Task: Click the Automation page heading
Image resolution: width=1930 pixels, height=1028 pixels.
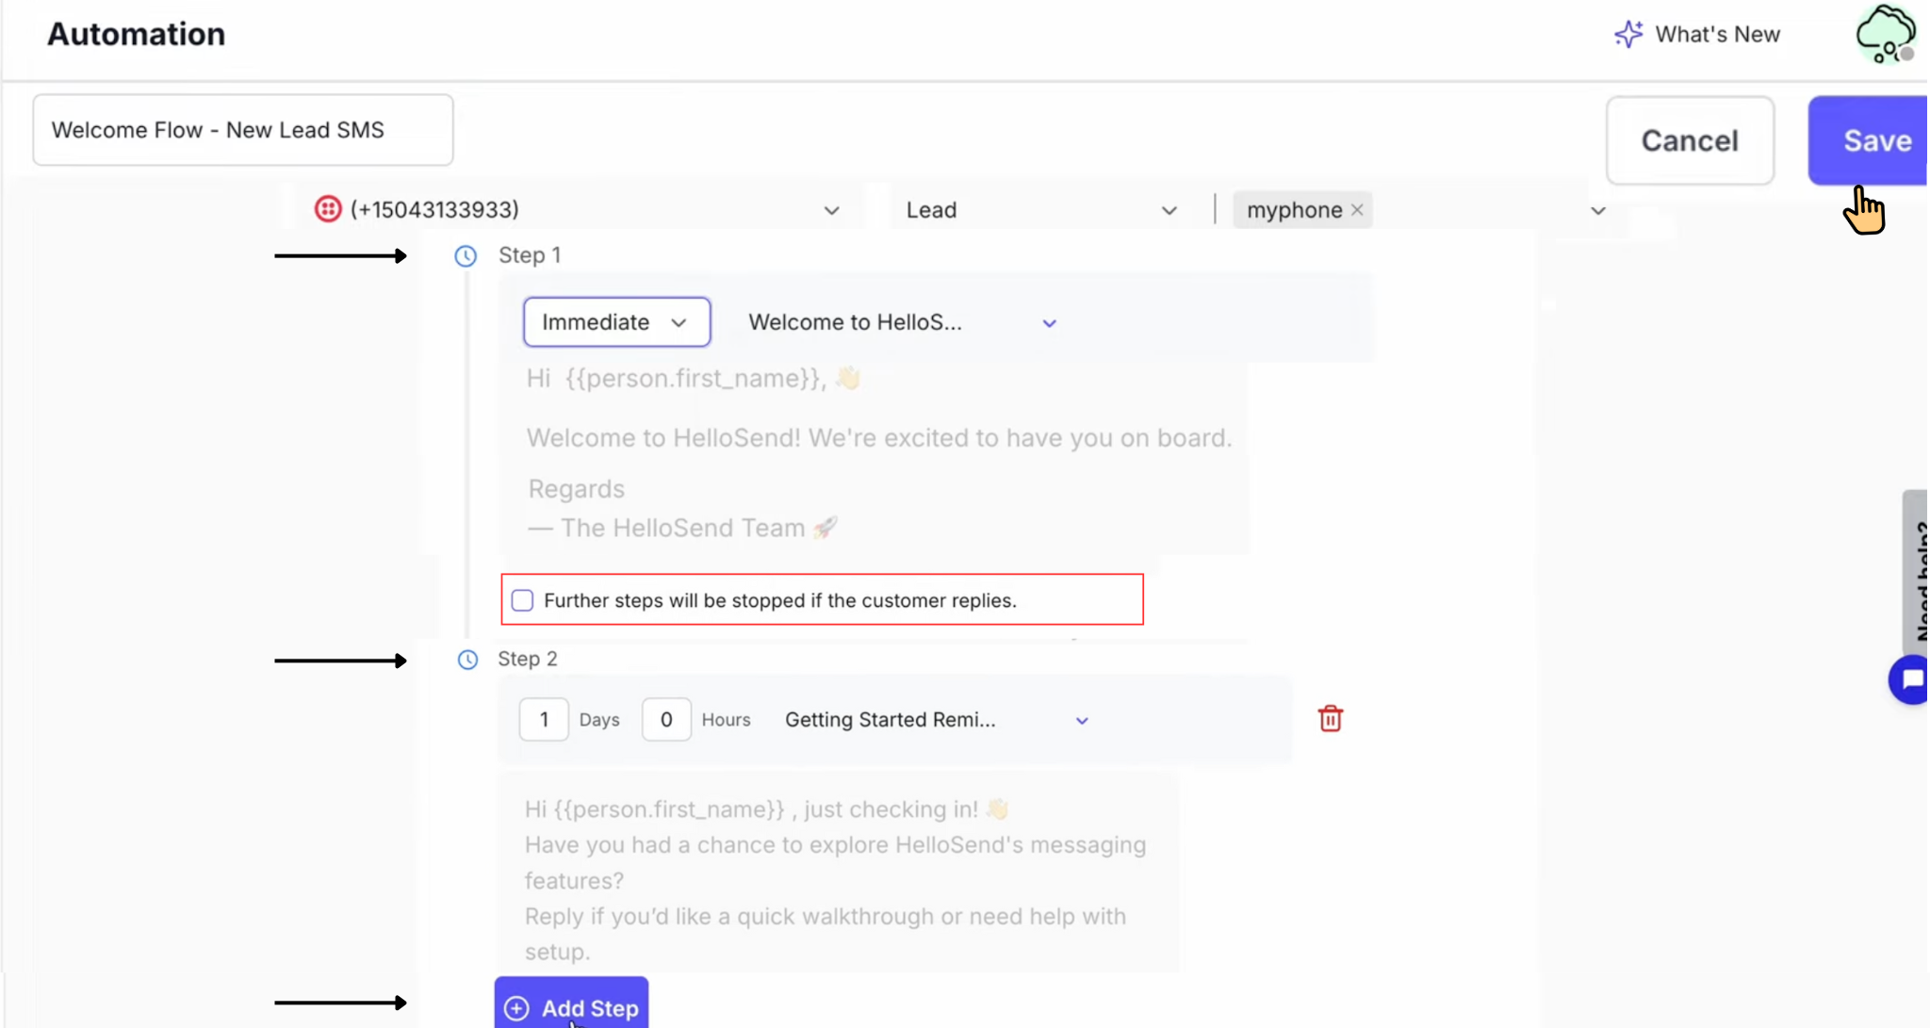Action: pos(137,34)
